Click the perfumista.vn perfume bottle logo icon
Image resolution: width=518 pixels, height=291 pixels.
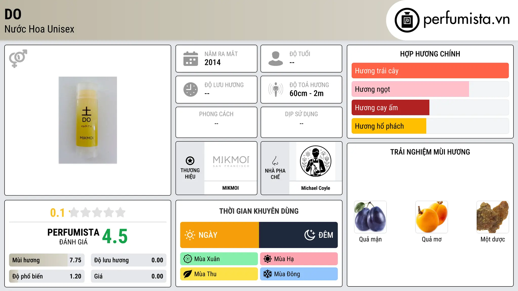coord(407,20)
